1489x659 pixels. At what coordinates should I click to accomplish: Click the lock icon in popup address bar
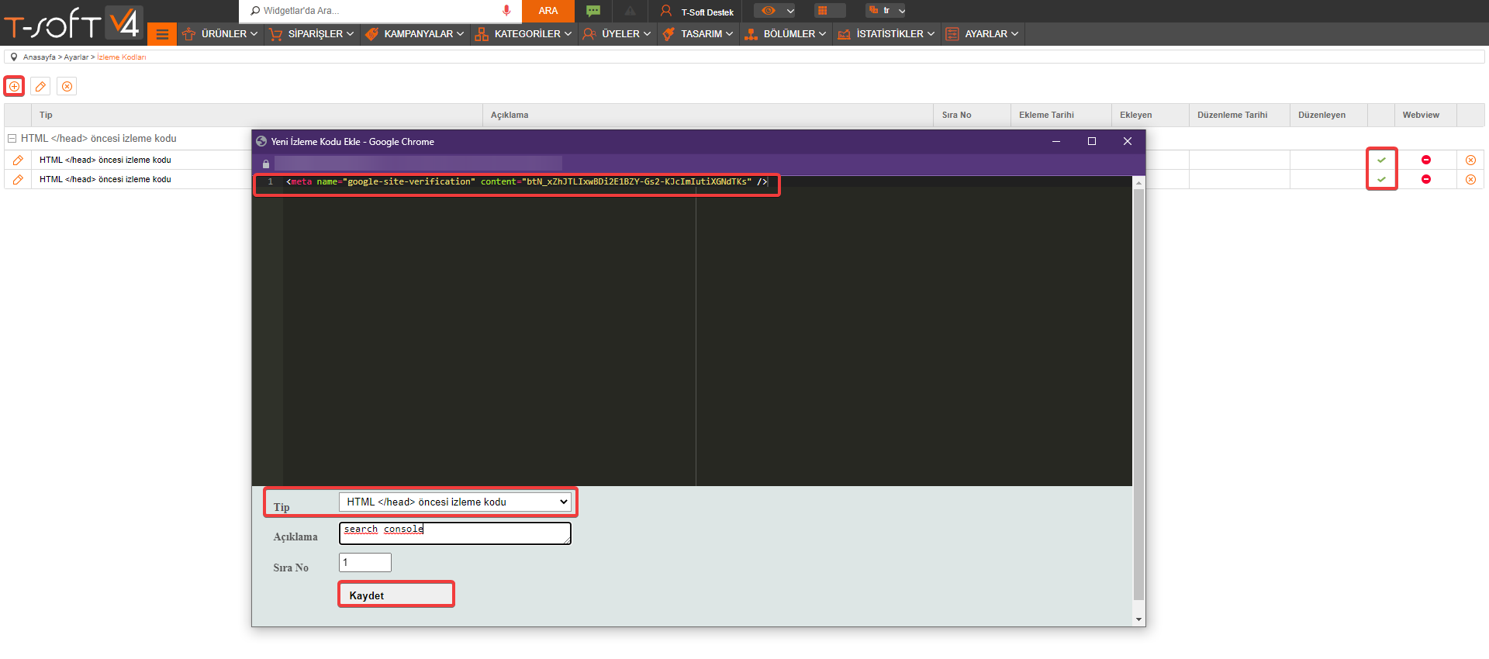click(x=266, y=164)
